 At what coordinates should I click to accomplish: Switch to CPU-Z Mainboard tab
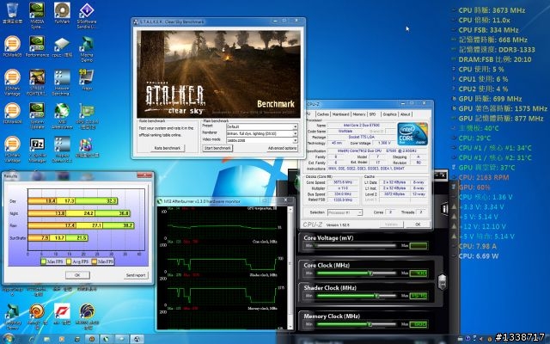(340, 114)
